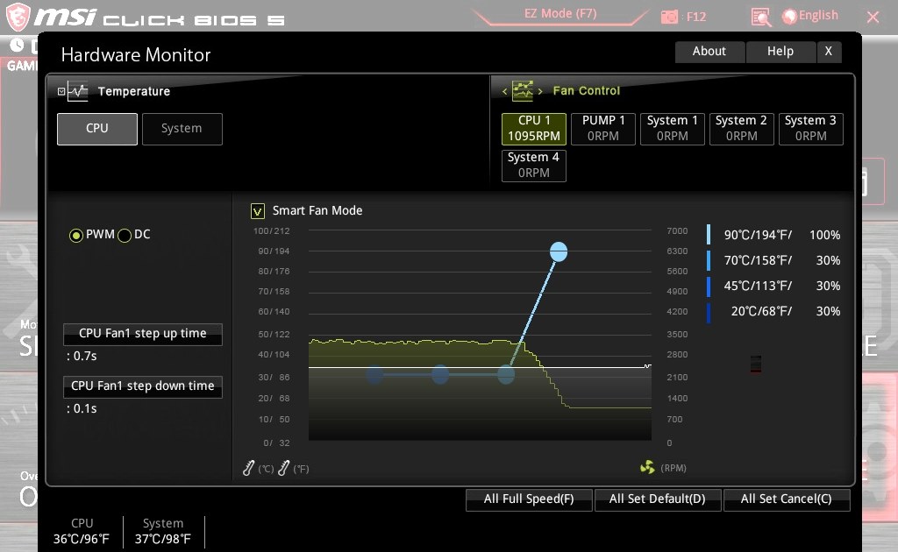898x552 pixels.
Task: Click the F12 screenshot camera icon
Action: pos(669,18)
